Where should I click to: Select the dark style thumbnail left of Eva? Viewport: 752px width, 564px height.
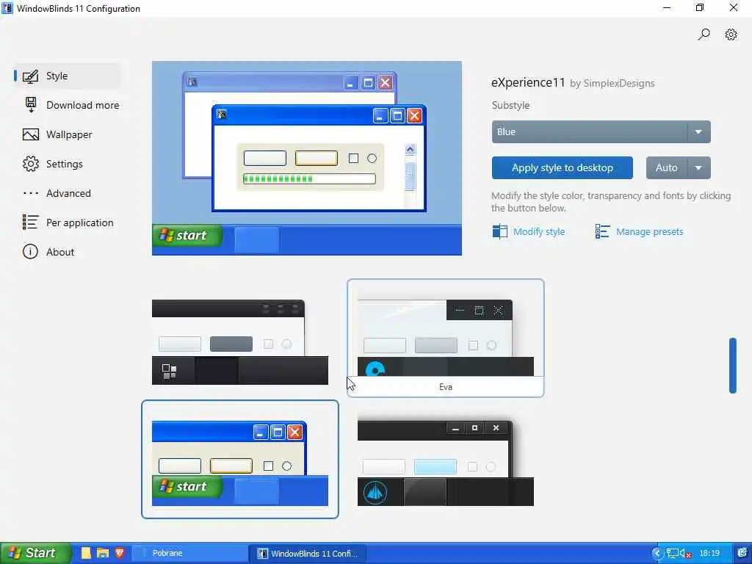[240, 342]
